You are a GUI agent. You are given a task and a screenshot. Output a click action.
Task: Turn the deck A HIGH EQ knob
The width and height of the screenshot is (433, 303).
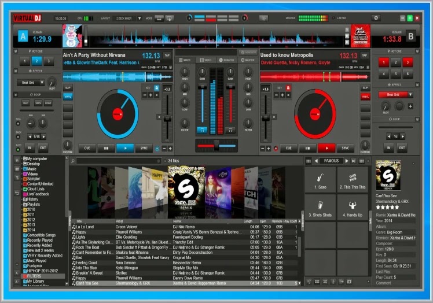coord(185,72)
